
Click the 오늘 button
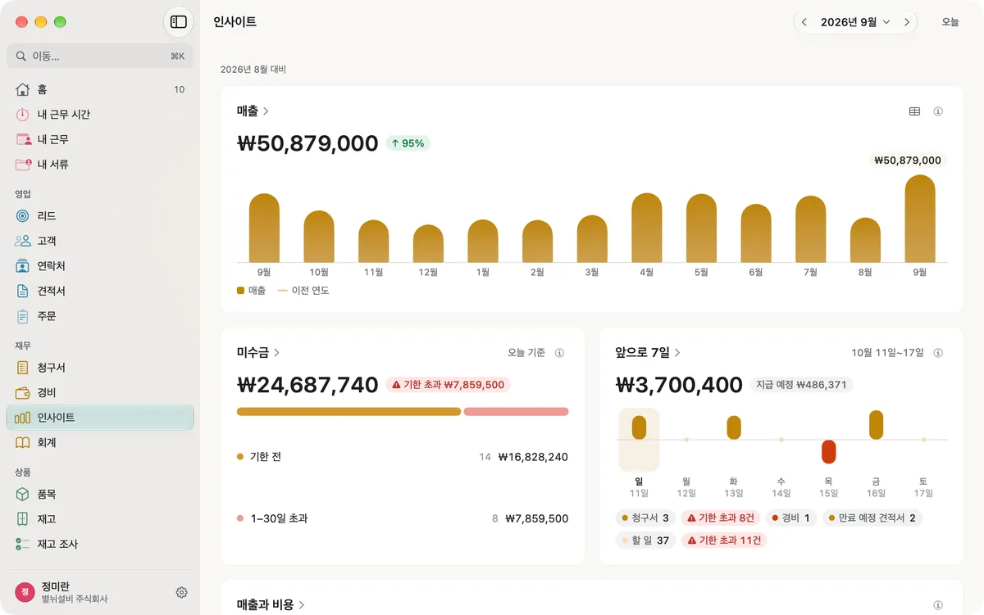click(x=950, y=22)
